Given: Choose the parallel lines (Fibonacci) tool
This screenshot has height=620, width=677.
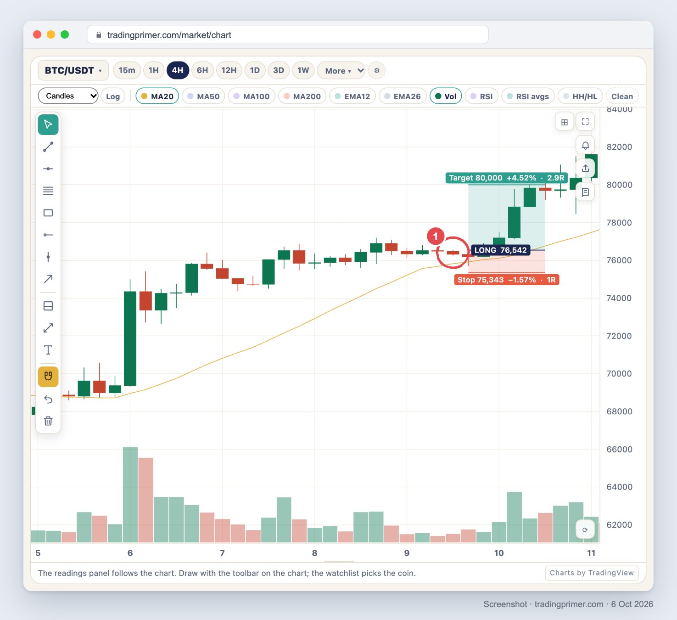Looking at the screenshot, I should (x=48, y=191).
